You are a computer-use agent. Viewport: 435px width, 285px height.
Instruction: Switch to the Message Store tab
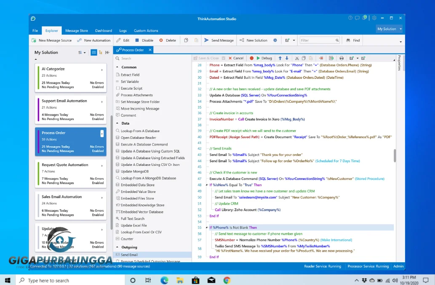pos(77,30)
